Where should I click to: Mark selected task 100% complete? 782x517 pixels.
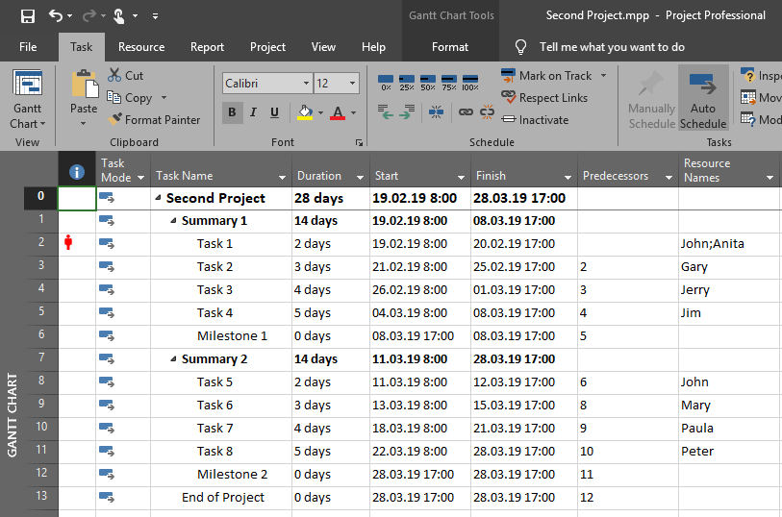470,82
